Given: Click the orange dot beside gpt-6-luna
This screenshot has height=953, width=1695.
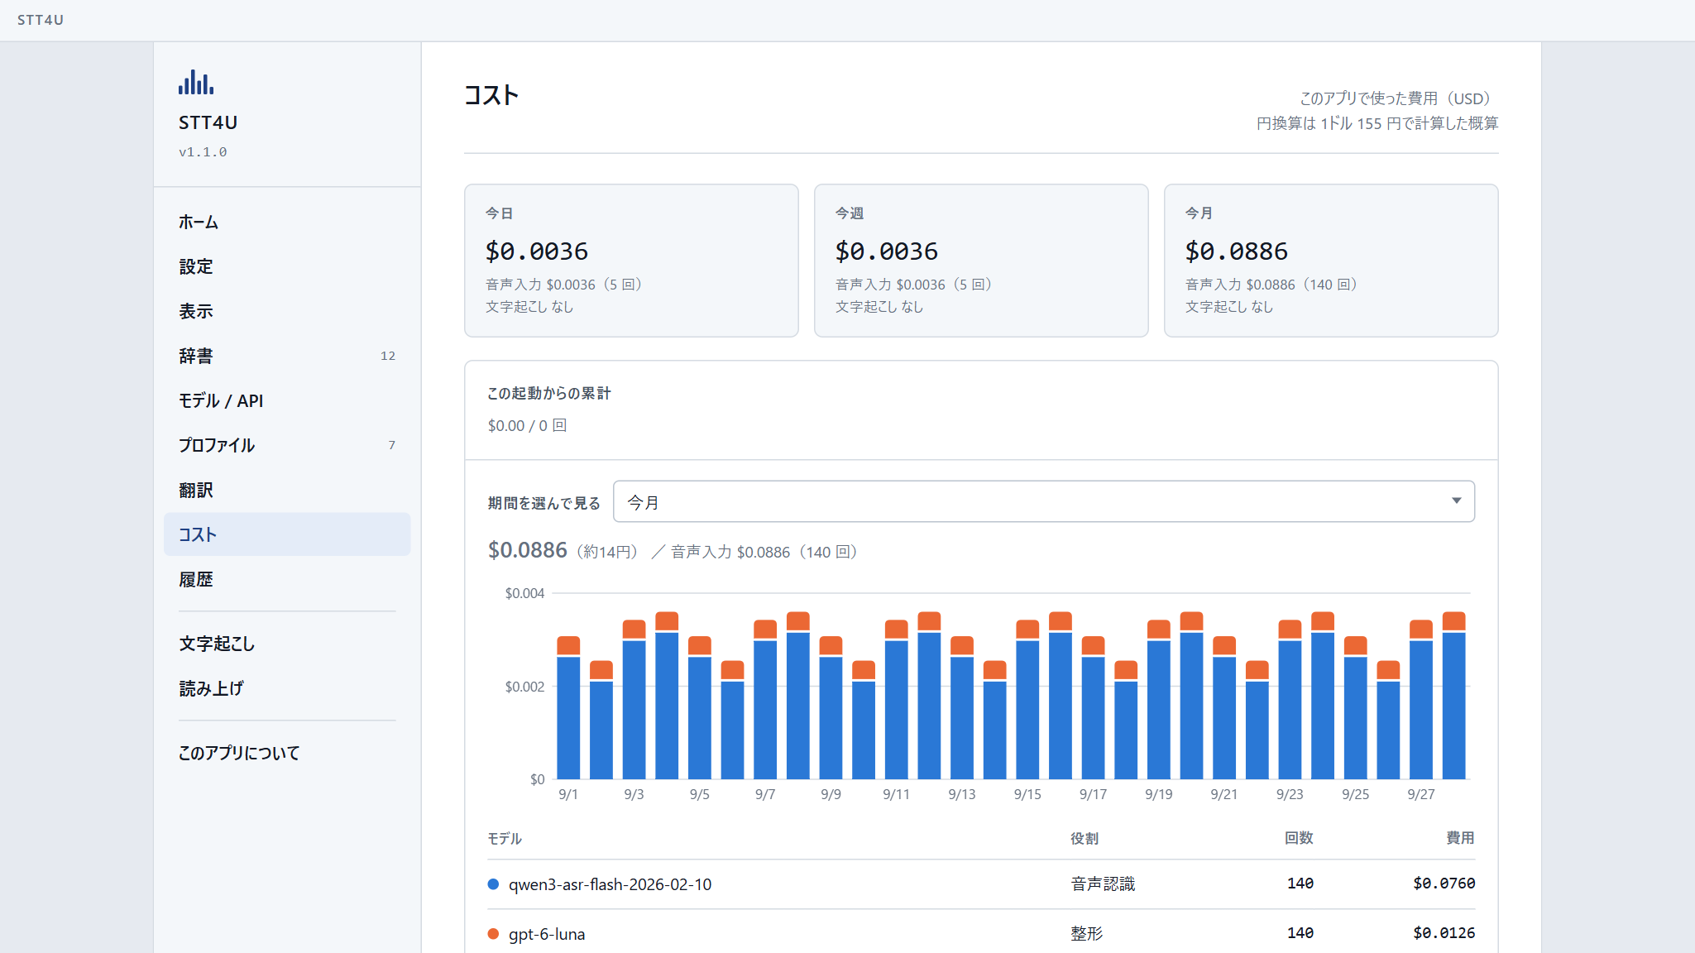Looking at the screenshot, I should [494, 934].
